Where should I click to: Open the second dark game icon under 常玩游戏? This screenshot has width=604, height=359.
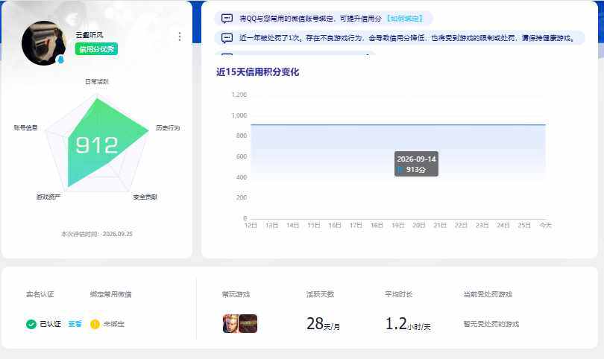(248, 323)
